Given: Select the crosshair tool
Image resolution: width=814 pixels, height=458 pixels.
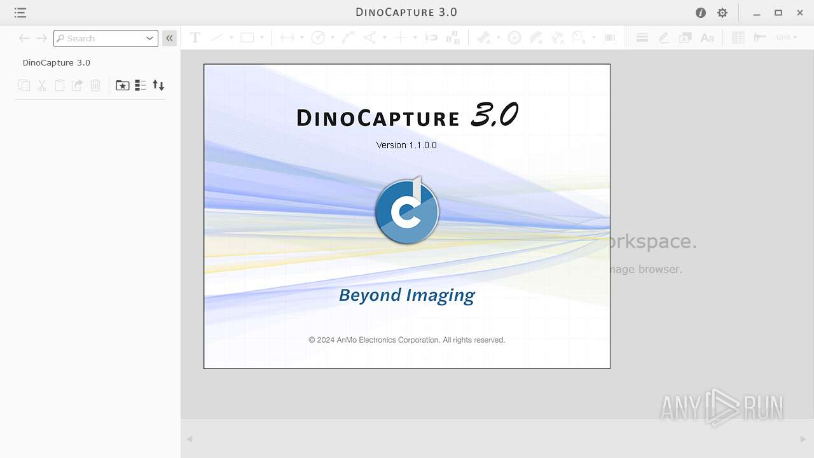Looking at the screenshot, I should pyautogui.click(x=400, y=38).
